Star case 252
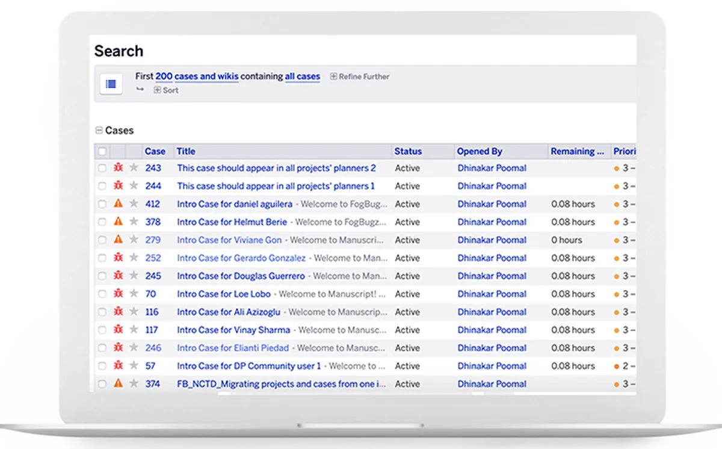The width and height of the screenshot is (722, 449). (x=134, y=258)
